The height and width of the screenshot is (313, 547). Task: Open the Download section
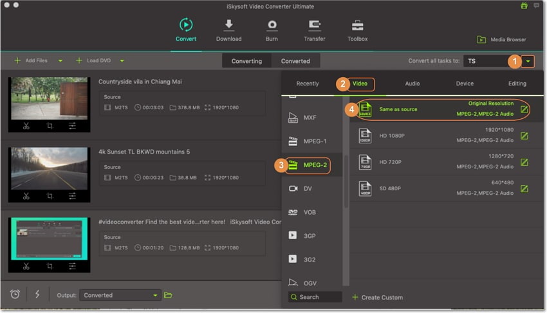[228, 30]
